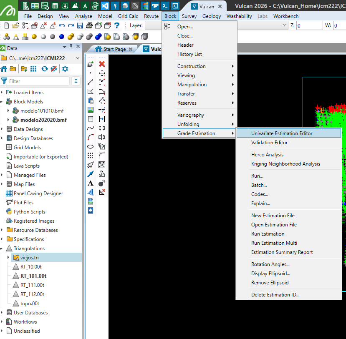The image size is (346, 339).
Task: Collapse the Triangulations tree node
Action: (2, 249)
